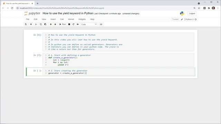Rename the notebook via its title
Image resolution: width=221 pixels, height=124 pixels.
click(68, 13)
